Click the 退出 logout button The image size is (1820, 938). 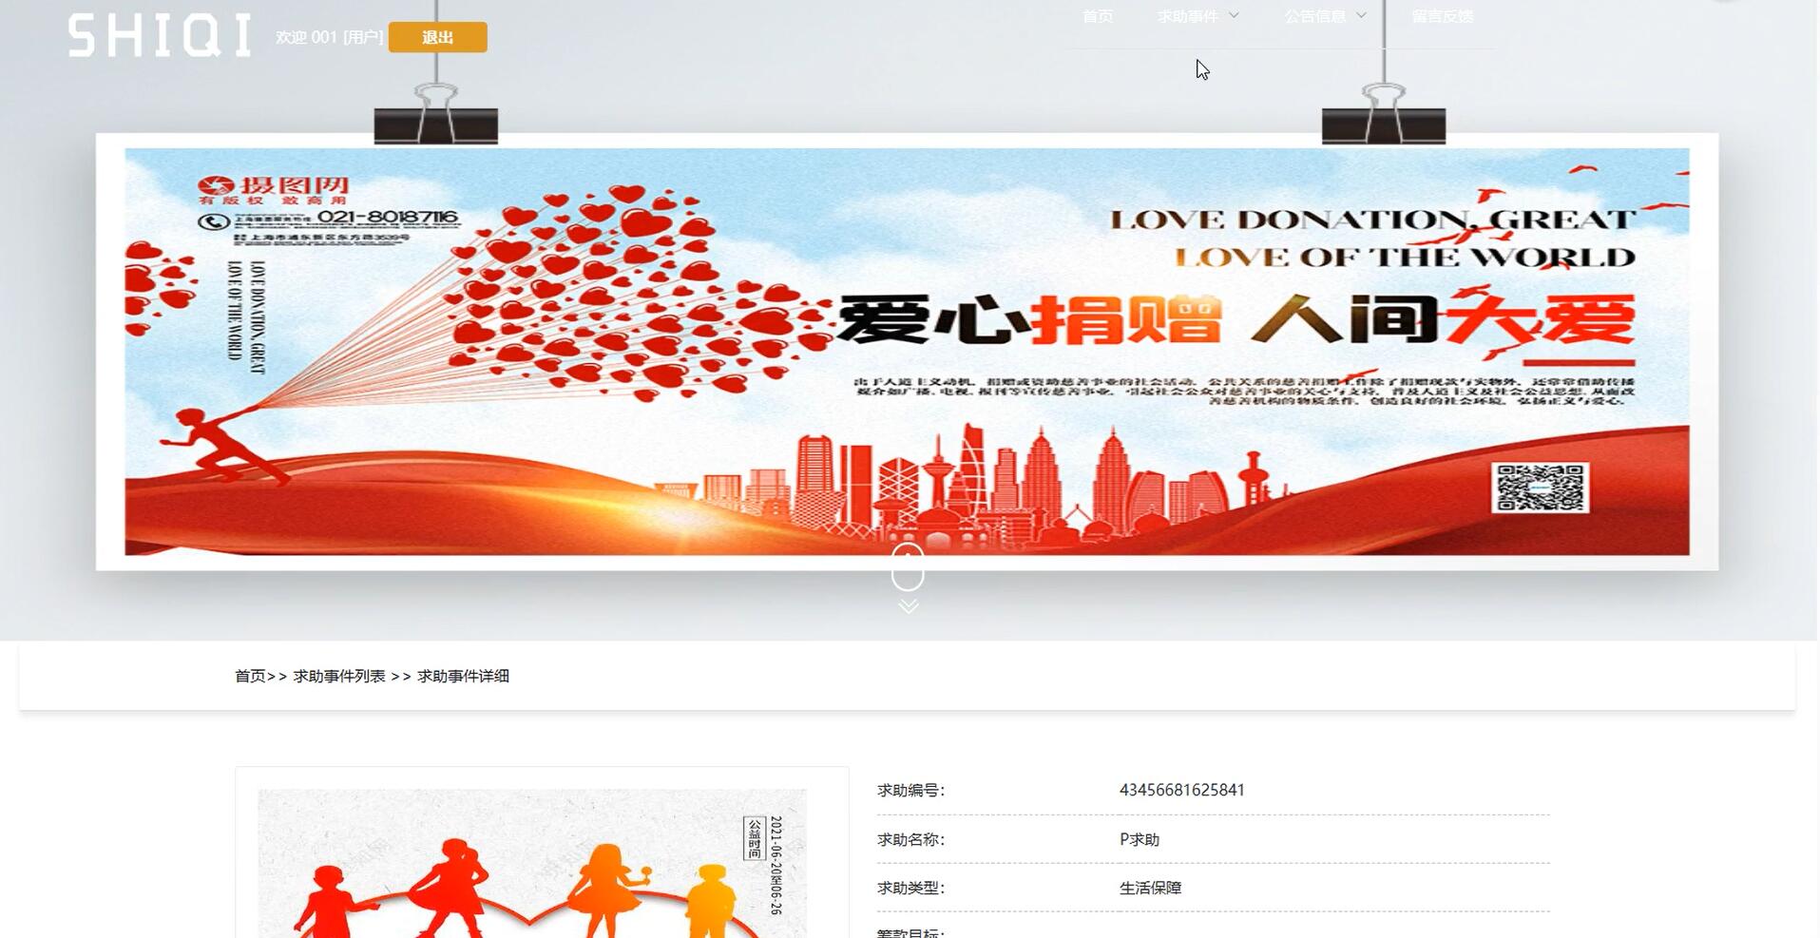(x=437, y=37)
